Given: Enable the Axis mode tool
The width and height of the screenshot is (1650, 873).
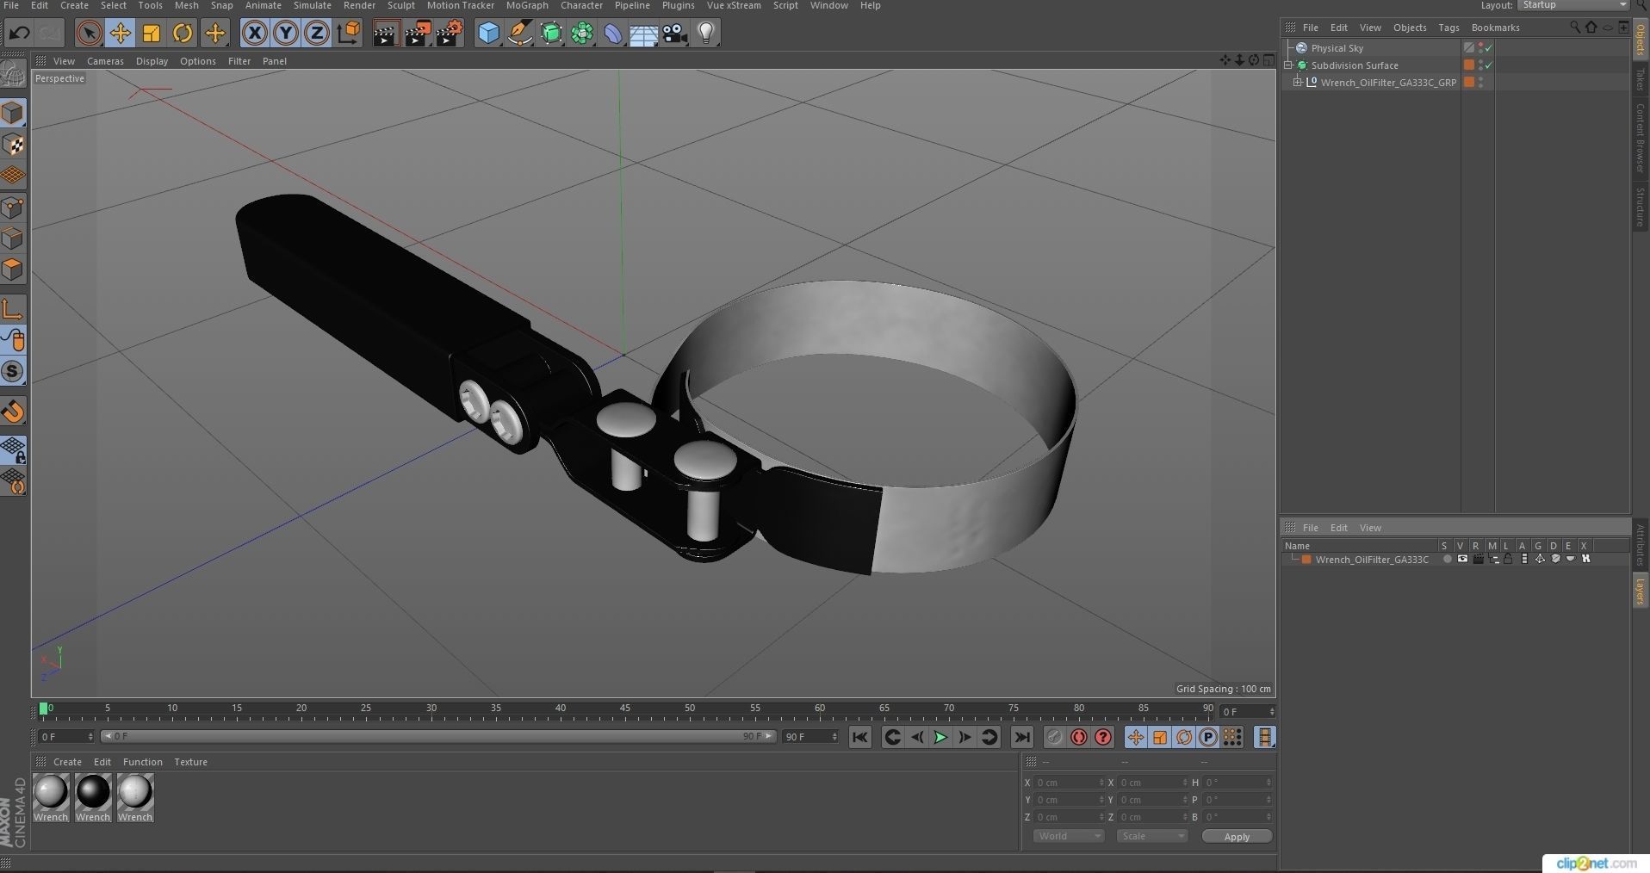Looking at the screenshot, I should click(x=13, y=309).
